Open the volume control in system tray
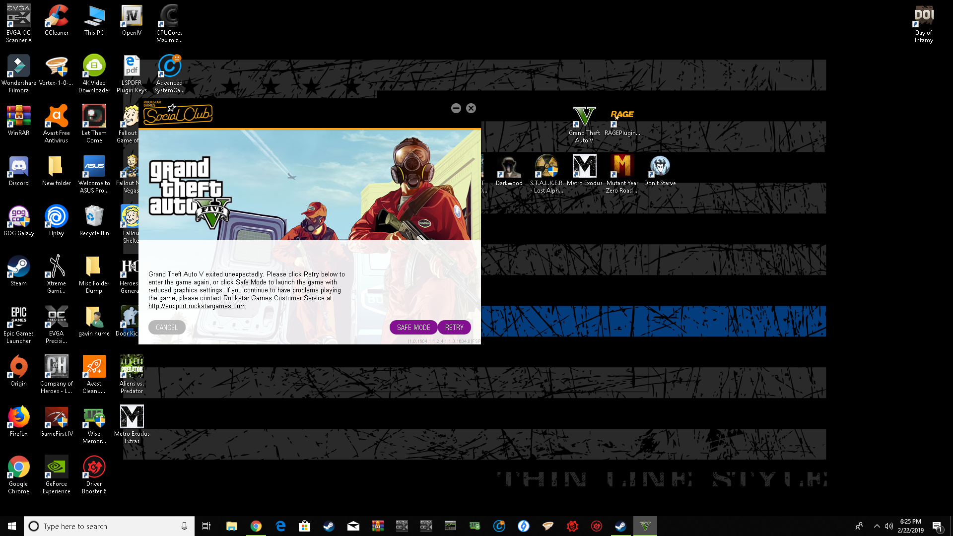 [888, 526]
